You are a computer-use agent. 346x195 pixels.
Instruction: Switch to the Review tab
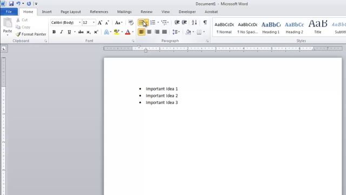pyautogui.click(x=147, y=12)
